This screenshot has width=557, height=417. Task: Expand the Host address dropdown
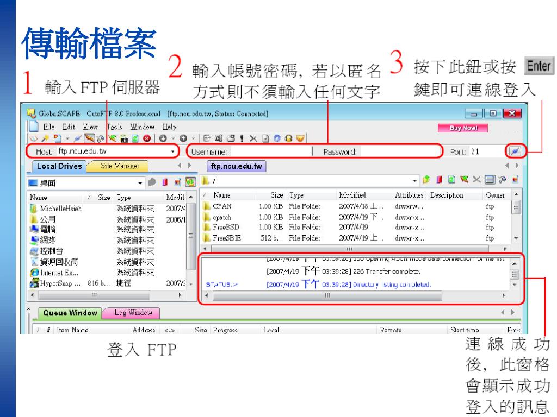click(172, 151)
